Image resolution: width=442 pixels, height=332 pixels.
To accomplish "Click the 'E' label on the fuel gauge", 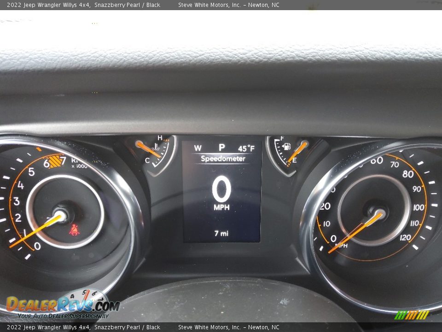I will [295, 160].
